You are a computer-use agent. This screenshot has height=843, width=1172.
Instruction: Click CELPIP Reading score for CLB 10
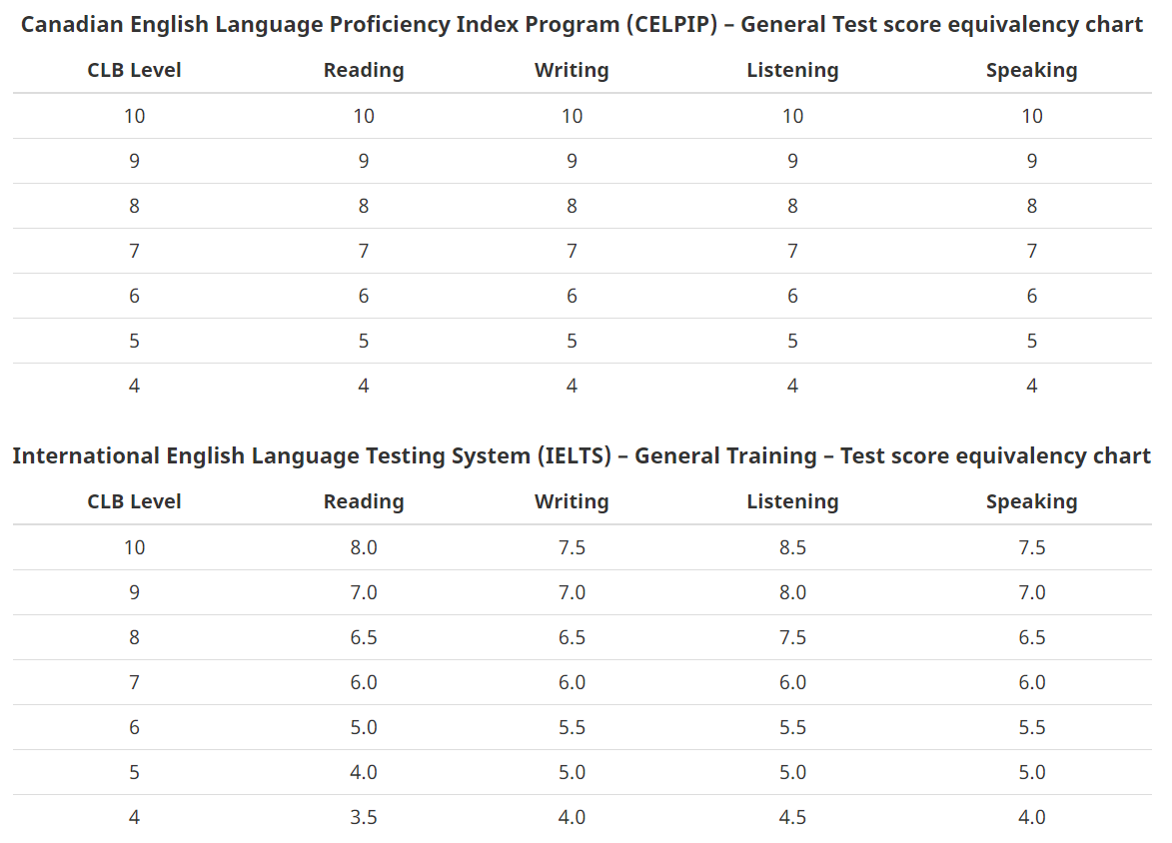coord(364,117)
